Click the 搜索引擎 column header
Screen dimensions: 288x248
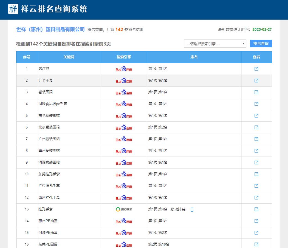click(x=124, y=57)
